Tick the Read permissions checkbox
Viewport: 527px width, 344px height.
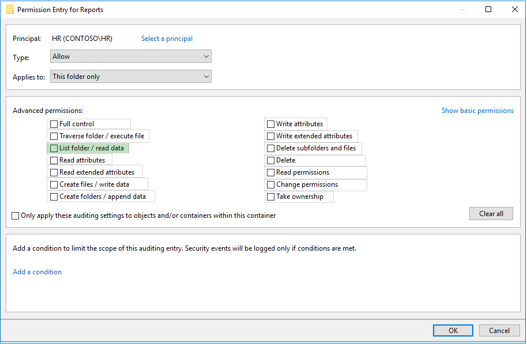point(270,172)
